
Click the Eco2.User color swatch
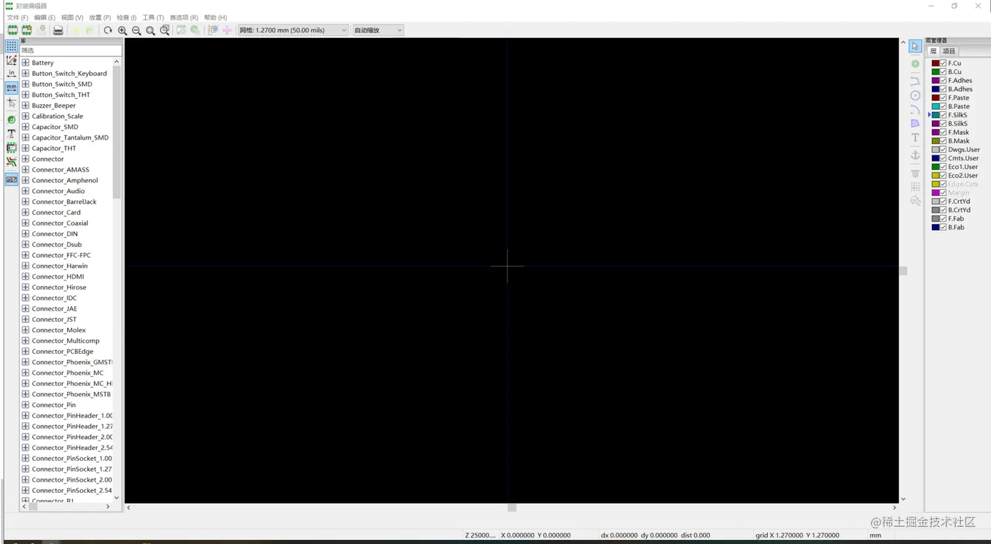point(935,176)
